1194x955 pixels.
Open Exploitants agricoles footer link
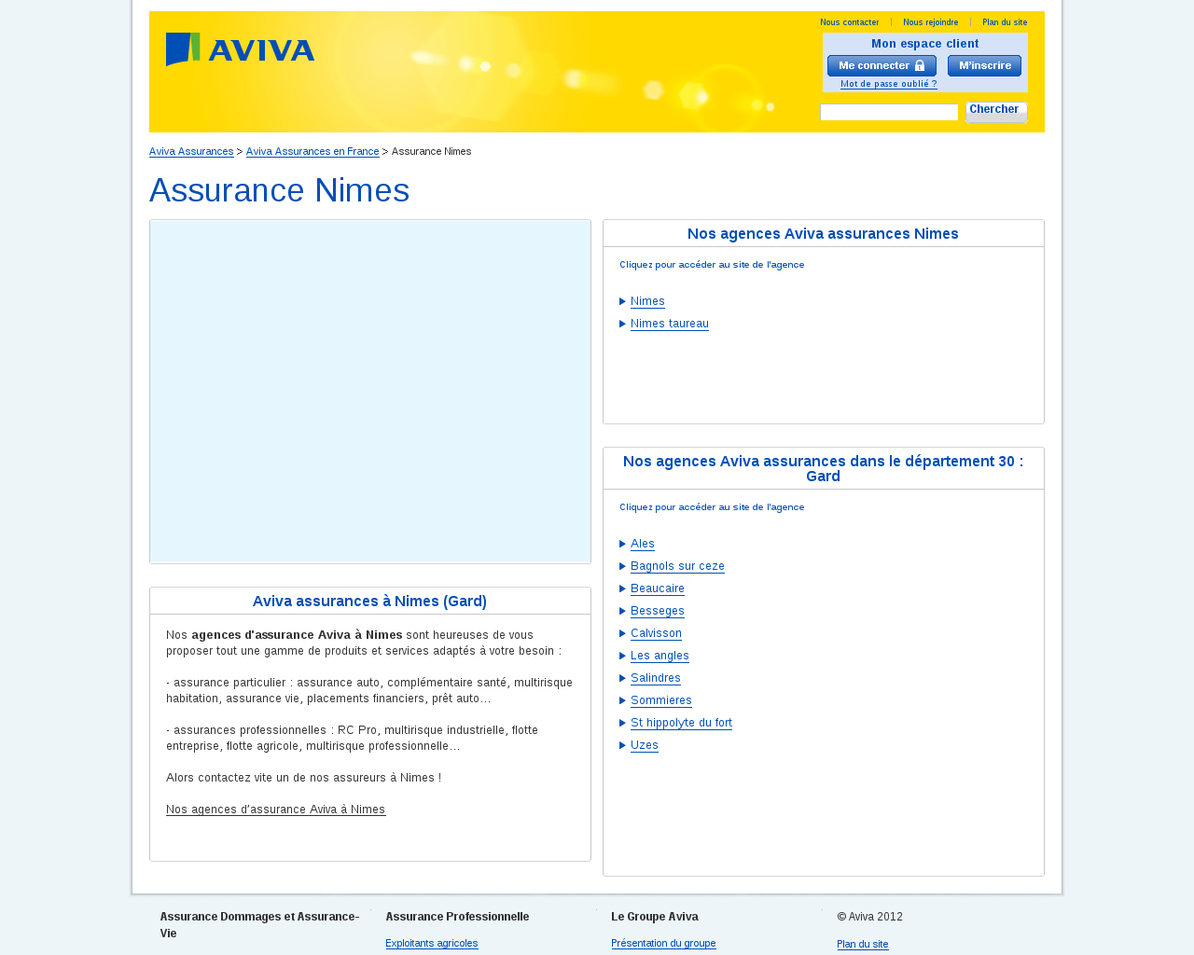click(432, 944)
